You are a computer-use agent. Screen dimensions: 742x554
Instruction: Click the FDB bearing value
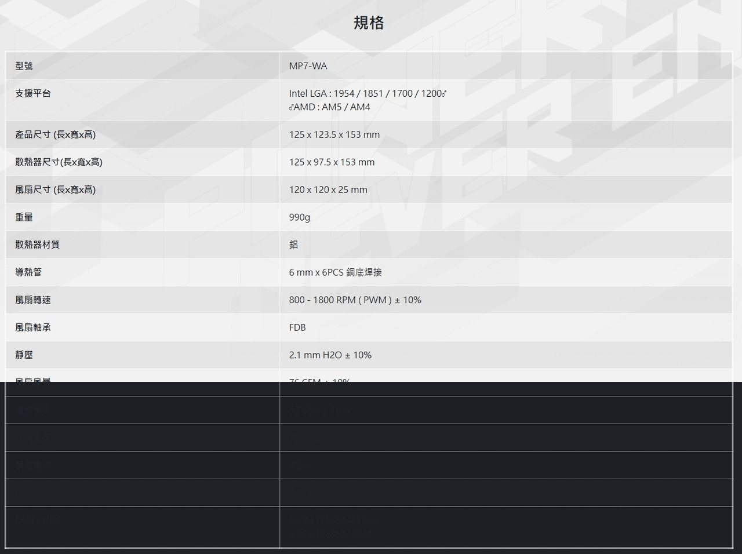(297, 327)
